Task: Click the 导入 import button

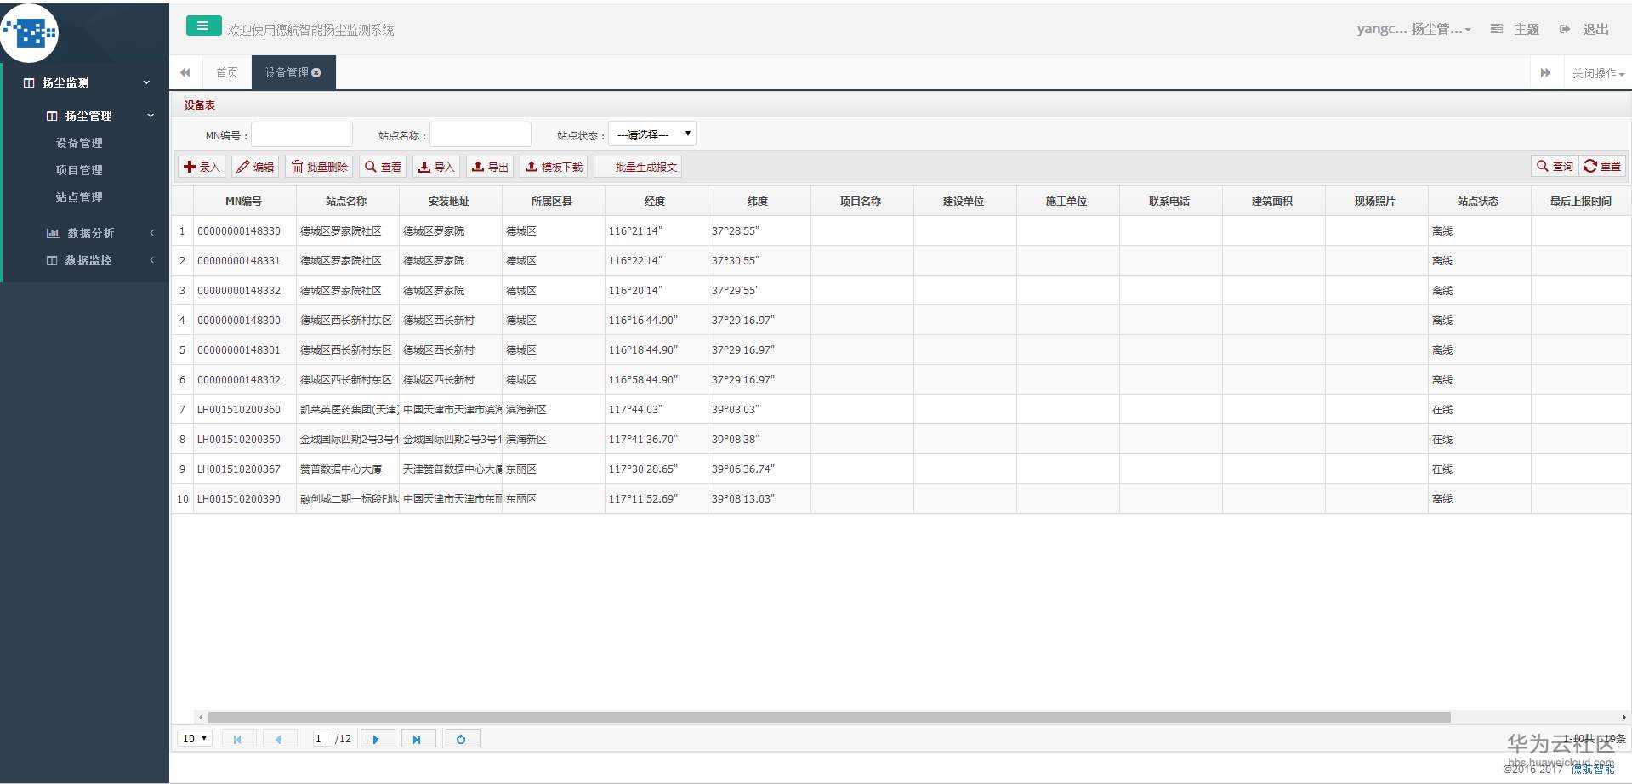Action: click(436, 167)
